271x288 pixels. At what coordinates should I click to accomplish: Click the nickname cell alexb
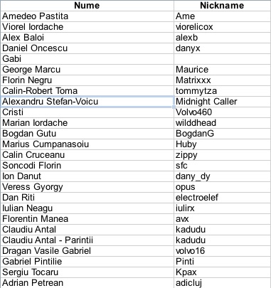pyautogui.click(x=222, y=38)
